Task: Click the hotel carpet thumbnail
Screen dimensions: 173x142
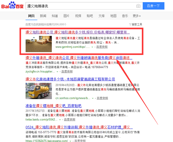Action: click(x=39, y=44)
